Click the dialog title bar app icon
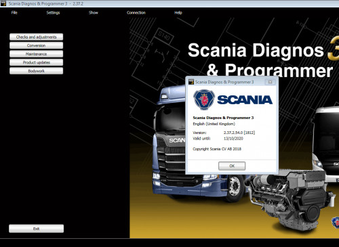 click(x=191, y=82)
